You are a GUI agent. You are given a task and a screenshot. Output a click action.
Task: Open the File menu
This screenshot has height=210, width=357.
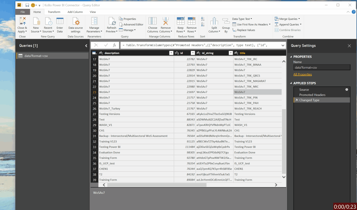pyautogui.click(x=23, y=12)
